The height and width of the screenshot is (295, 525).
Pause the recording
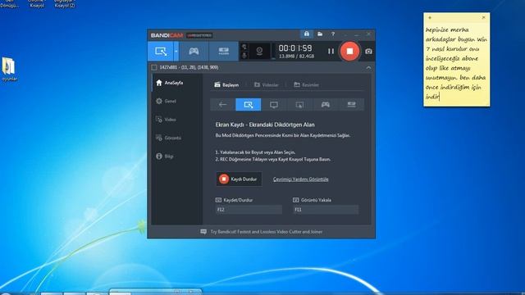(x=331, y=51)
